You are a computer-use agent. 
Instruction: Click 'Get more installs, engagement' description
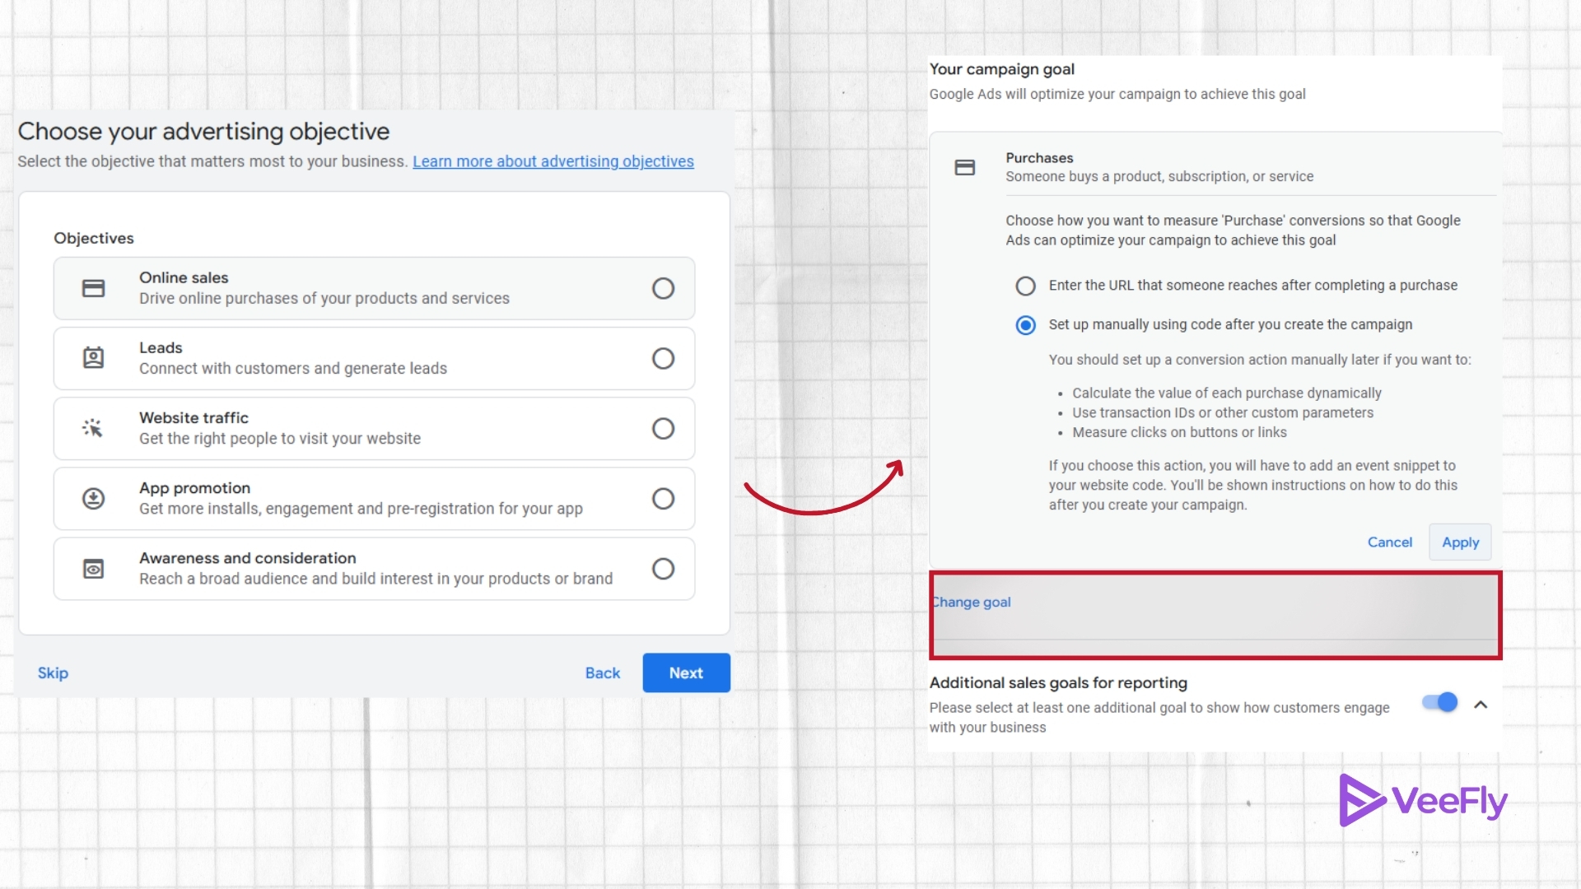361,508
